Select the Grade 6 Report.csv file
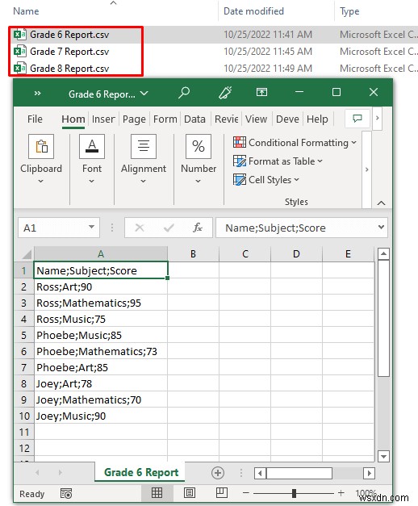 click(69, 35)
